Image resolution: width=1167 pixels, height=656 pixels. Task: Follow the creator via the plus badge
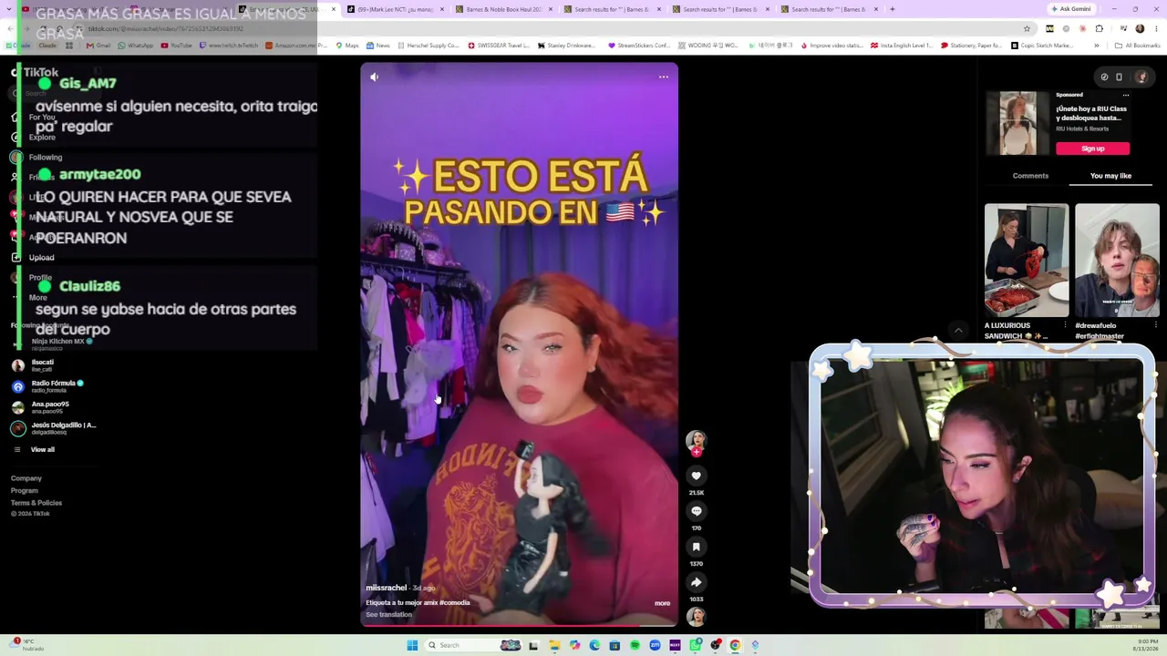coord(697,452)
